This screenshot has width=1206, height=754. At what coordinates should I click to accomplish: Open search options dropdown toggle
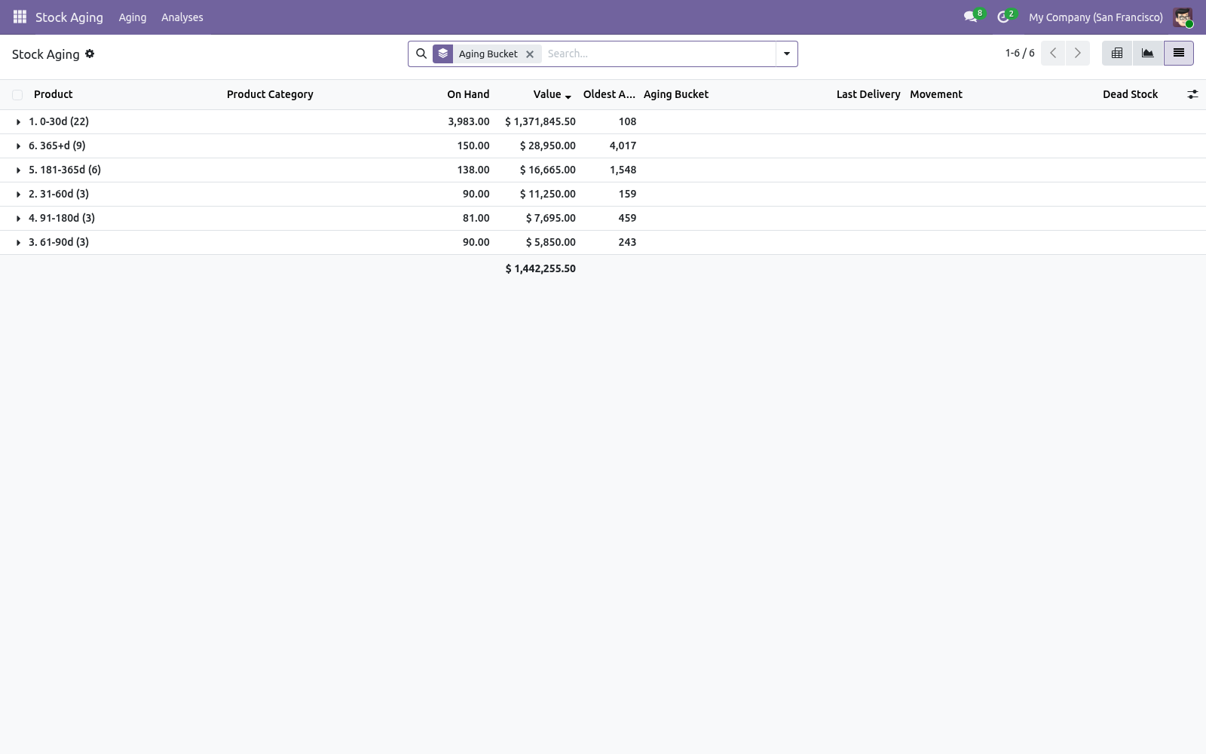[x=787, y=54]
